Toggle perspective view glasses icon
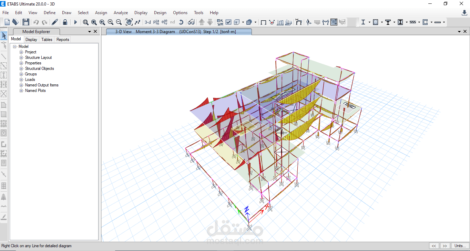470x251 pixels. (191, 22)
